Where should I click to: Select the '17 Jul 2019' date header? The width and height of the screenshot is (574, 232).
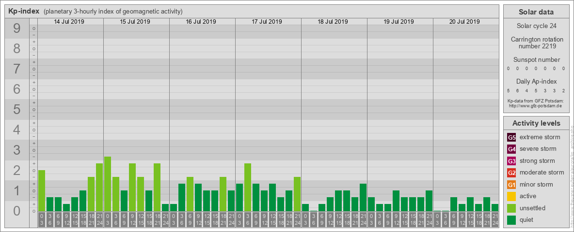[x=267, y=22]
